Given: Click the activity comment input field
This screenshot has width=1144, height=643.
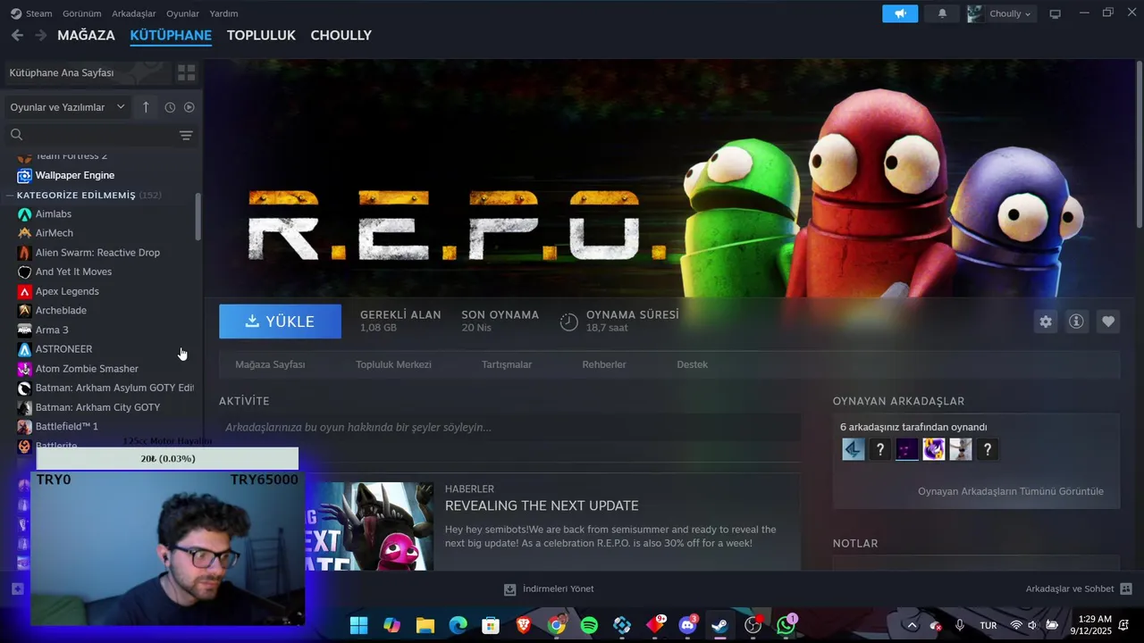Looking at the screenshot, I should 509,428.
